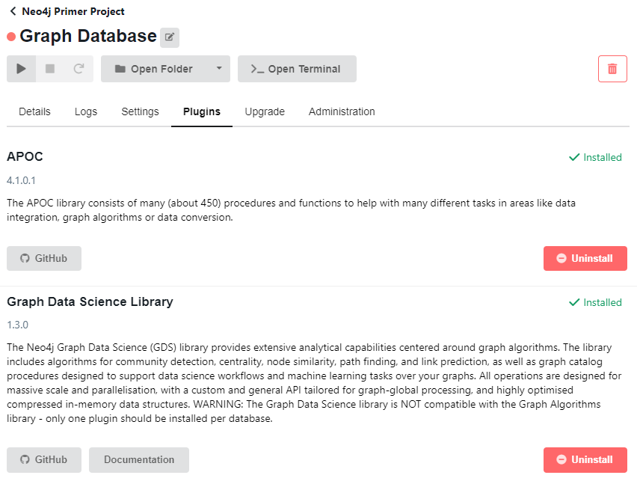The image size is (640, 484).
Task: Select the APOC version number 4.1.0.1
Action: 21,180
